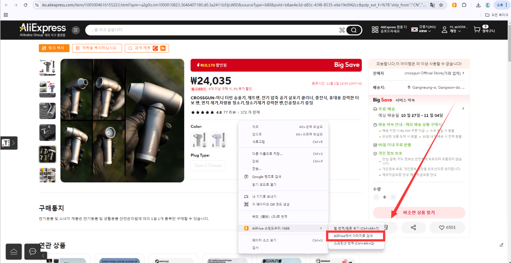Open the QR code app download icon

pyautogui.click(x=375, y=29)
